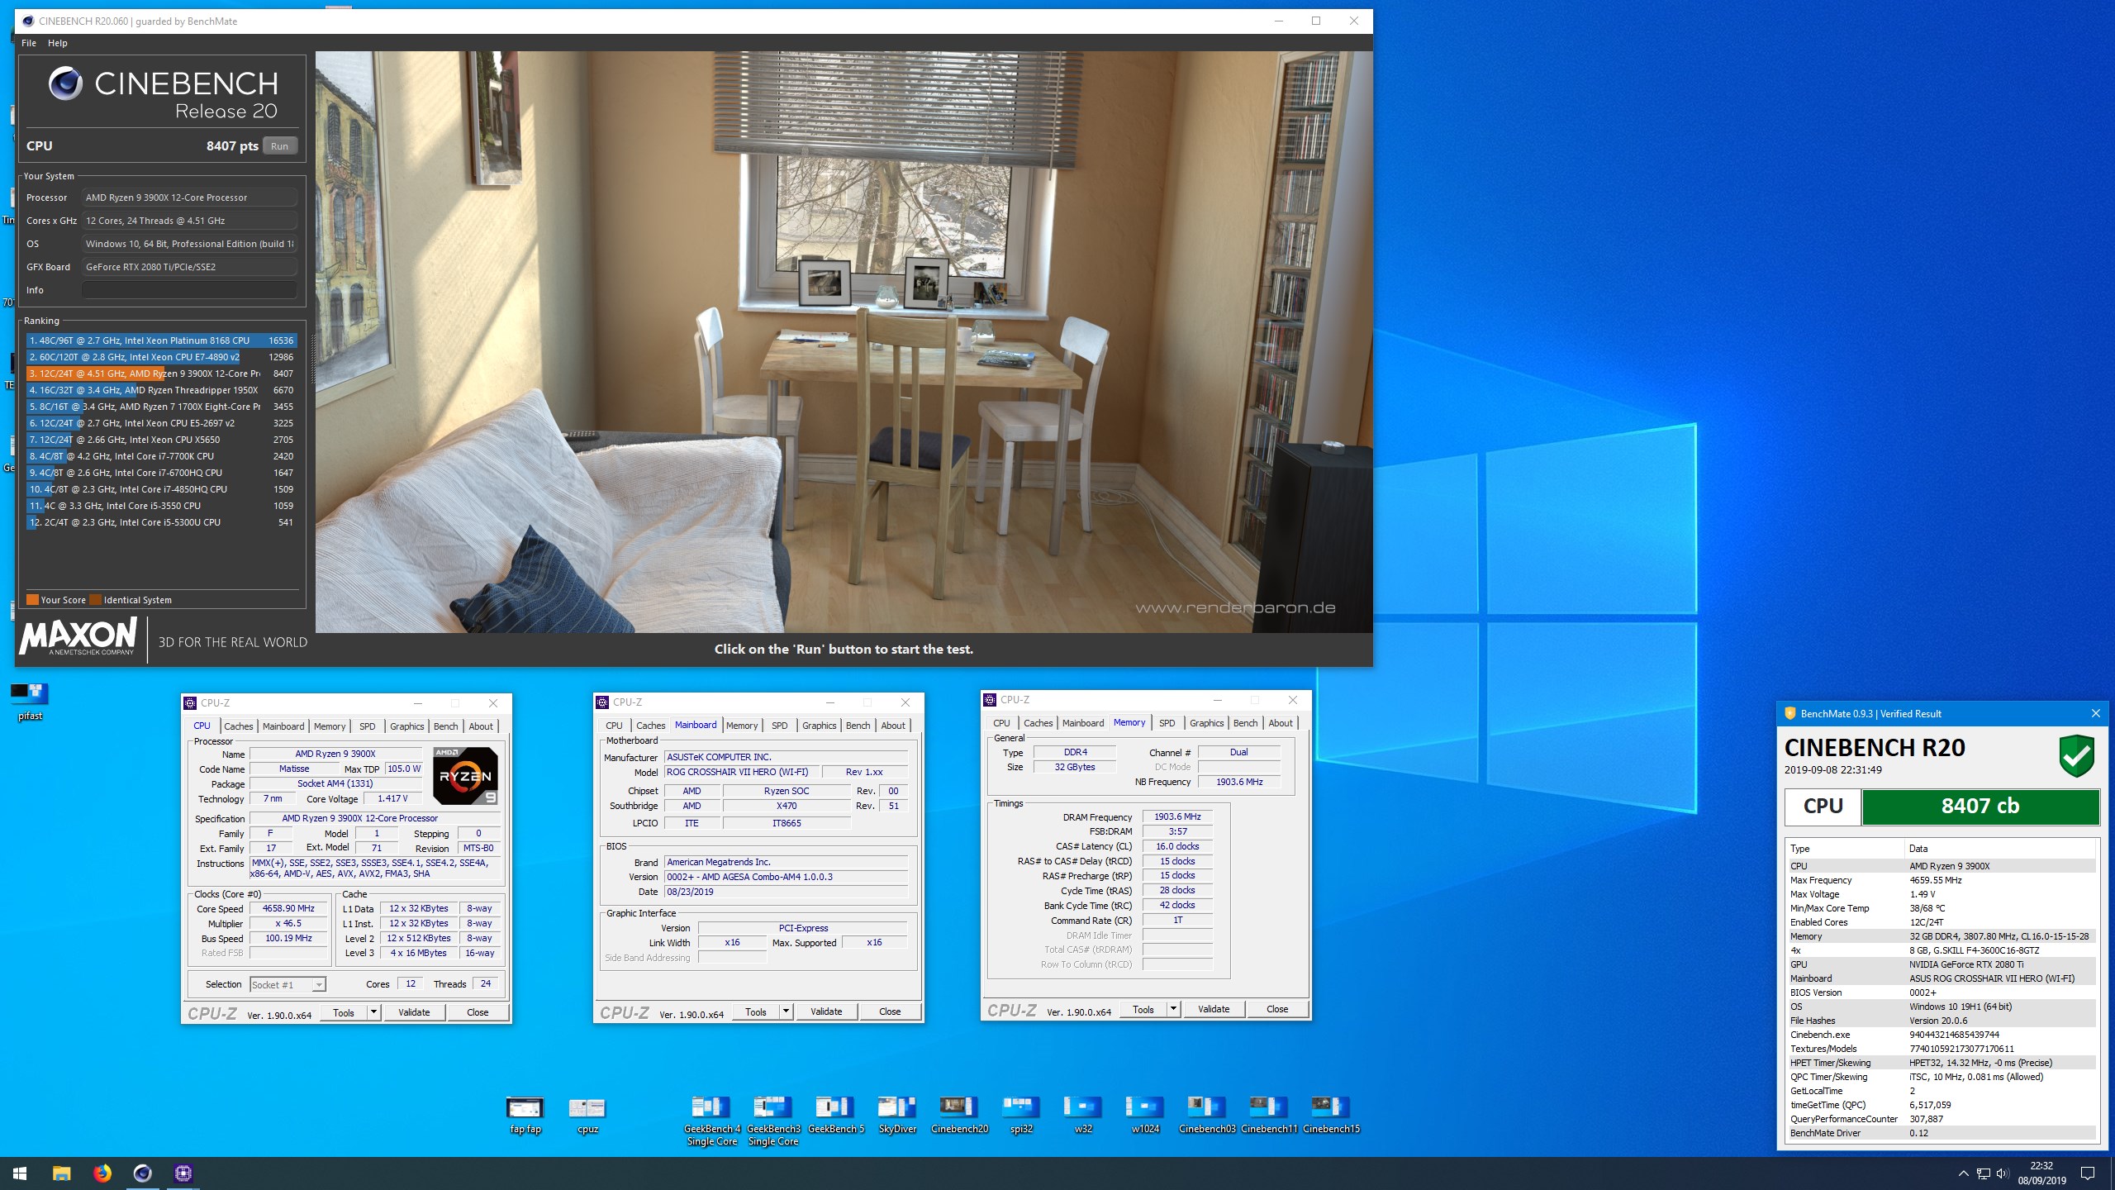Open the Socket #1 selection dropdown
Screen dimensions: 2115x1190
[x=288, y=984]
